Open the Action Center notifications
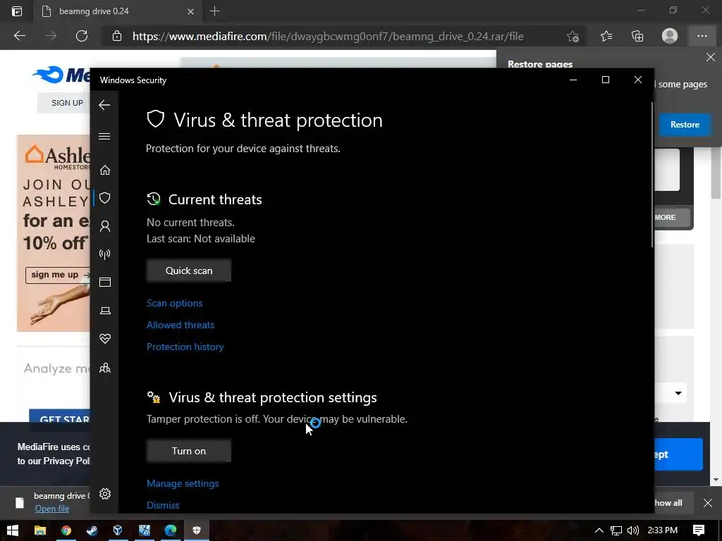Viewport: 722px width, 541px height. pos(699,530)
